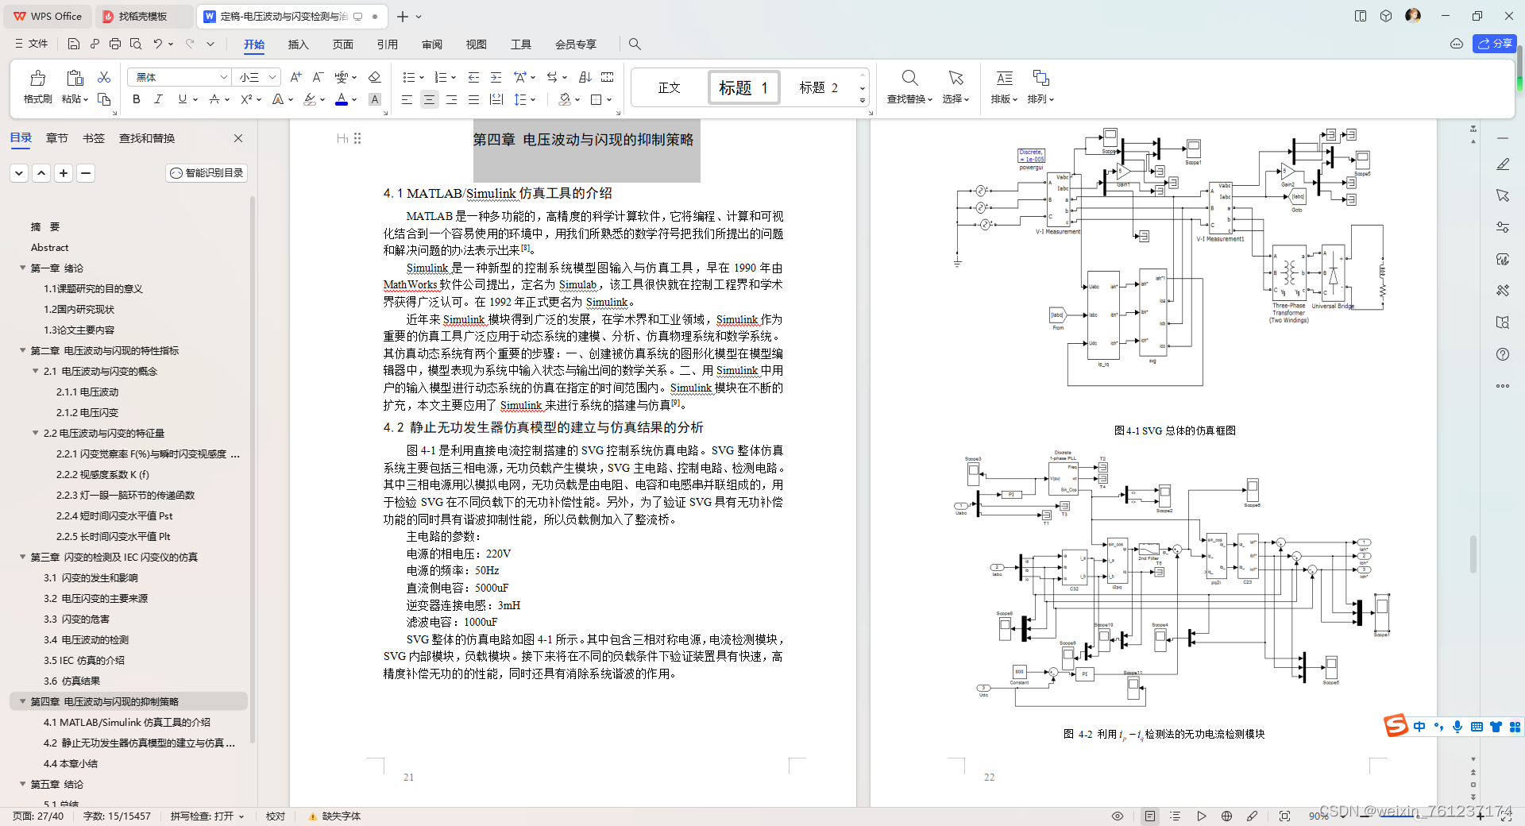Click the Undo arrow icon
This screenshot has width=1525, height=826.
point(158,44)
